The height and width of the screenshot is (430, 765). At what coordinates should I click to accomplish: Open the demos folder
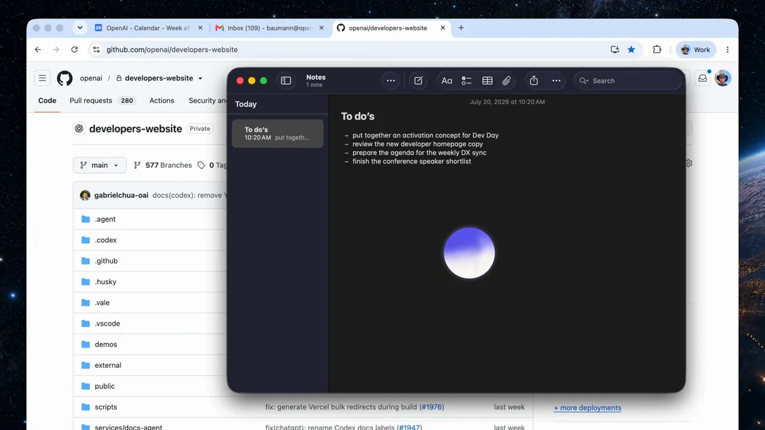(x=106, y=345)
